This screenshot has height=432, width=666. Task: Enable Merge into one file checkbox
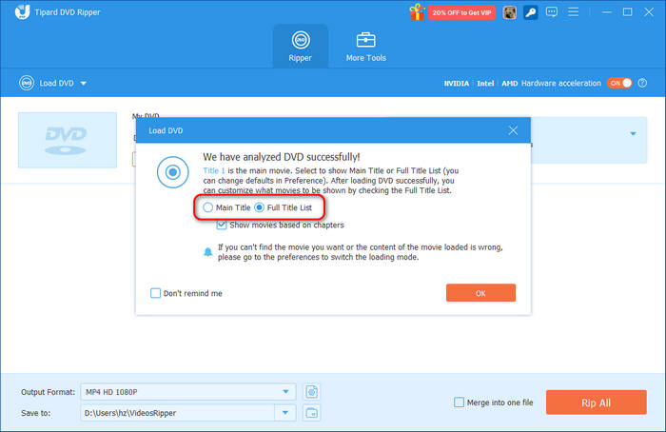coord(460,403)
